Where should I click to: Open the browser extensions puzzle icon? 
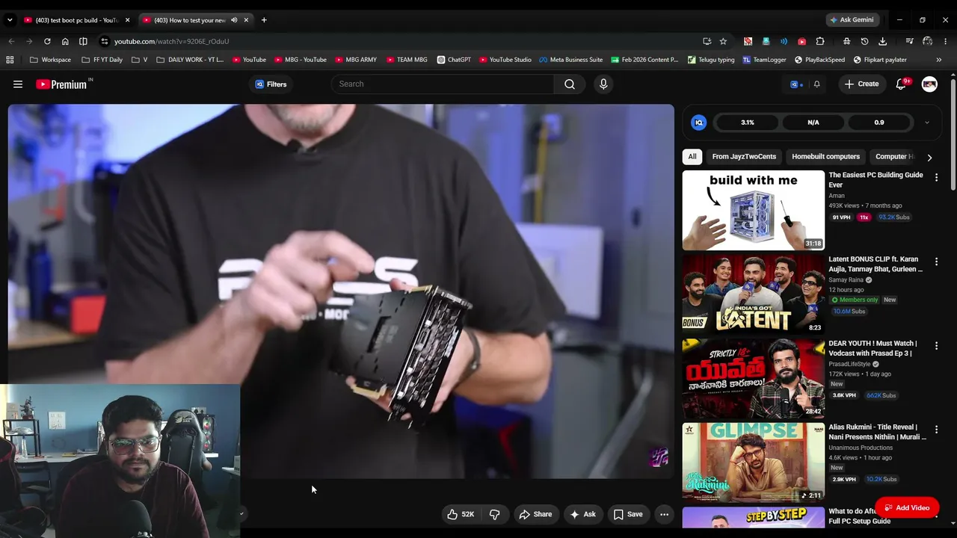pyautogui.click(x=820, y=41)
